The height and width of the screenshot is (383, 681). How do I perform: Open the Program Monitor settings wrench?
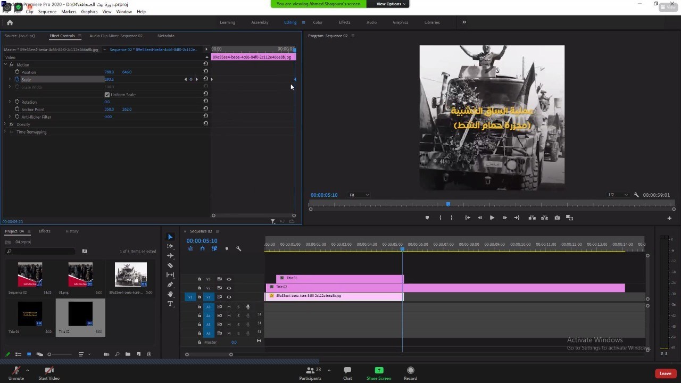636,195
